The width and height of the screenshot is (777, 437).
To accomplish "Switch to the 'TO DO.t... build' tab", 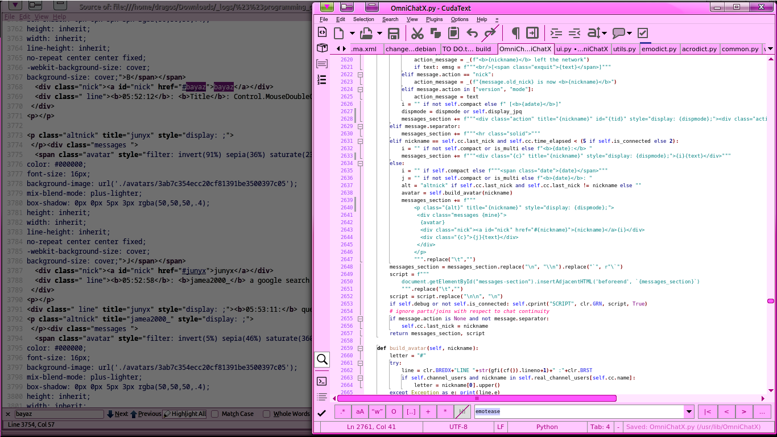I will coord(466,49).
